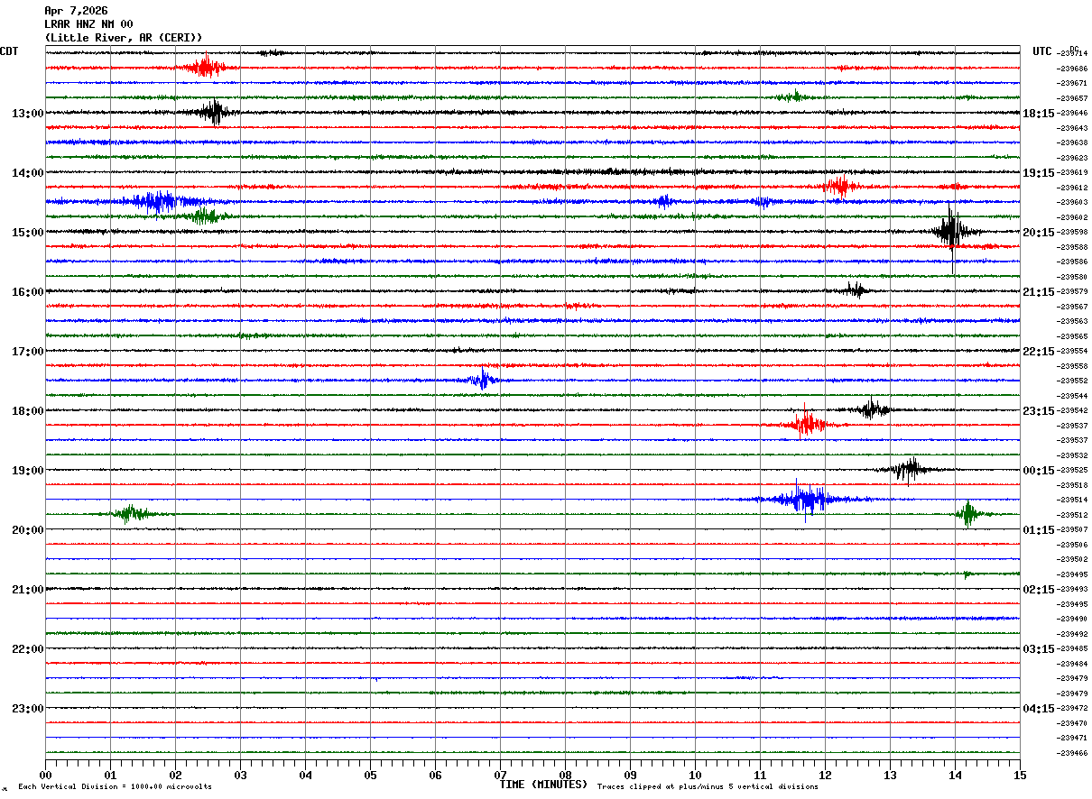1092x799 pixels.
Task: Click the DC offset value -239466
Action: pyautogui.click(x=1073, y=753)
